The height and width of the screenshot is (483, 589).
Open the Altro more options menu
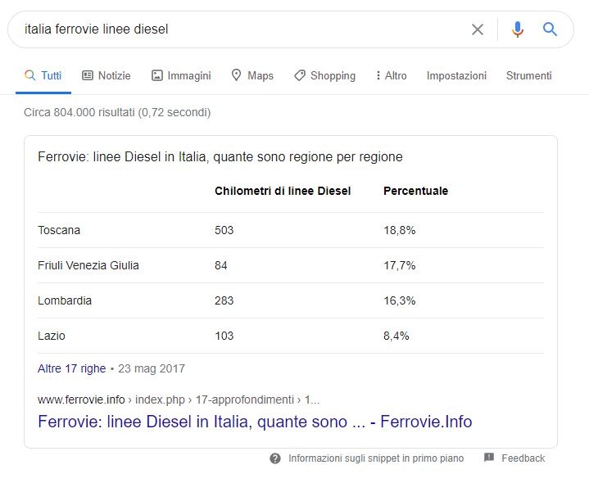pyautogui.click(x=392, y=75)
